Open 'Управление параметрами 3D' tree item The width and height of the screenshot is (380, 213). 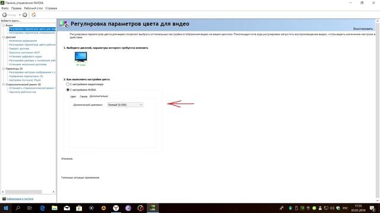[x=26, y=76]
